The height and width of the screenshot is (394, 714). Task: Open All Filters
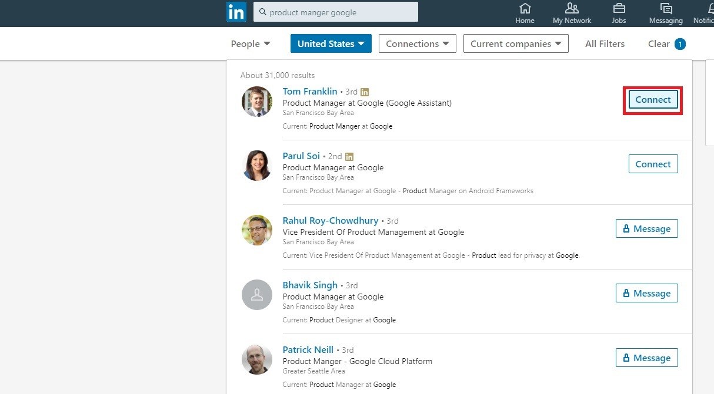605,43
